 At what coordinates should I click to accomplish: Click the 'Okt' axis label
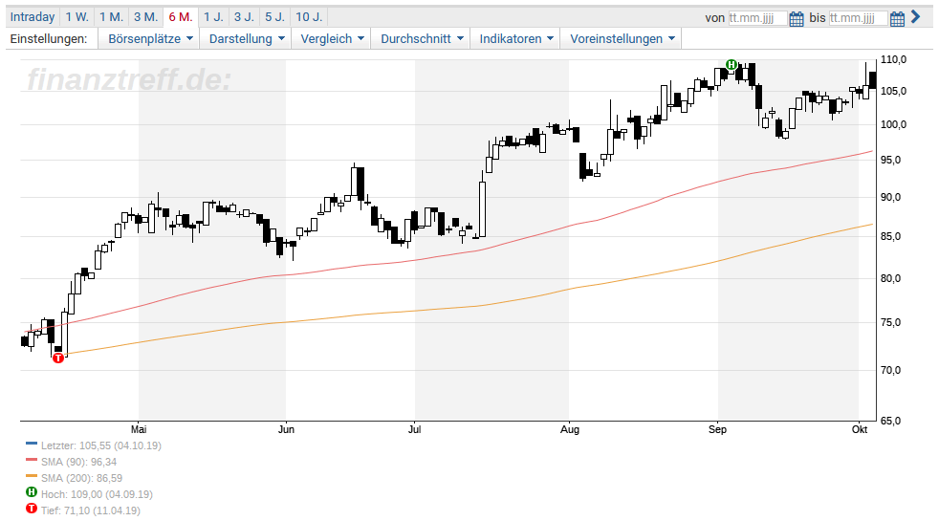(860, 429)
